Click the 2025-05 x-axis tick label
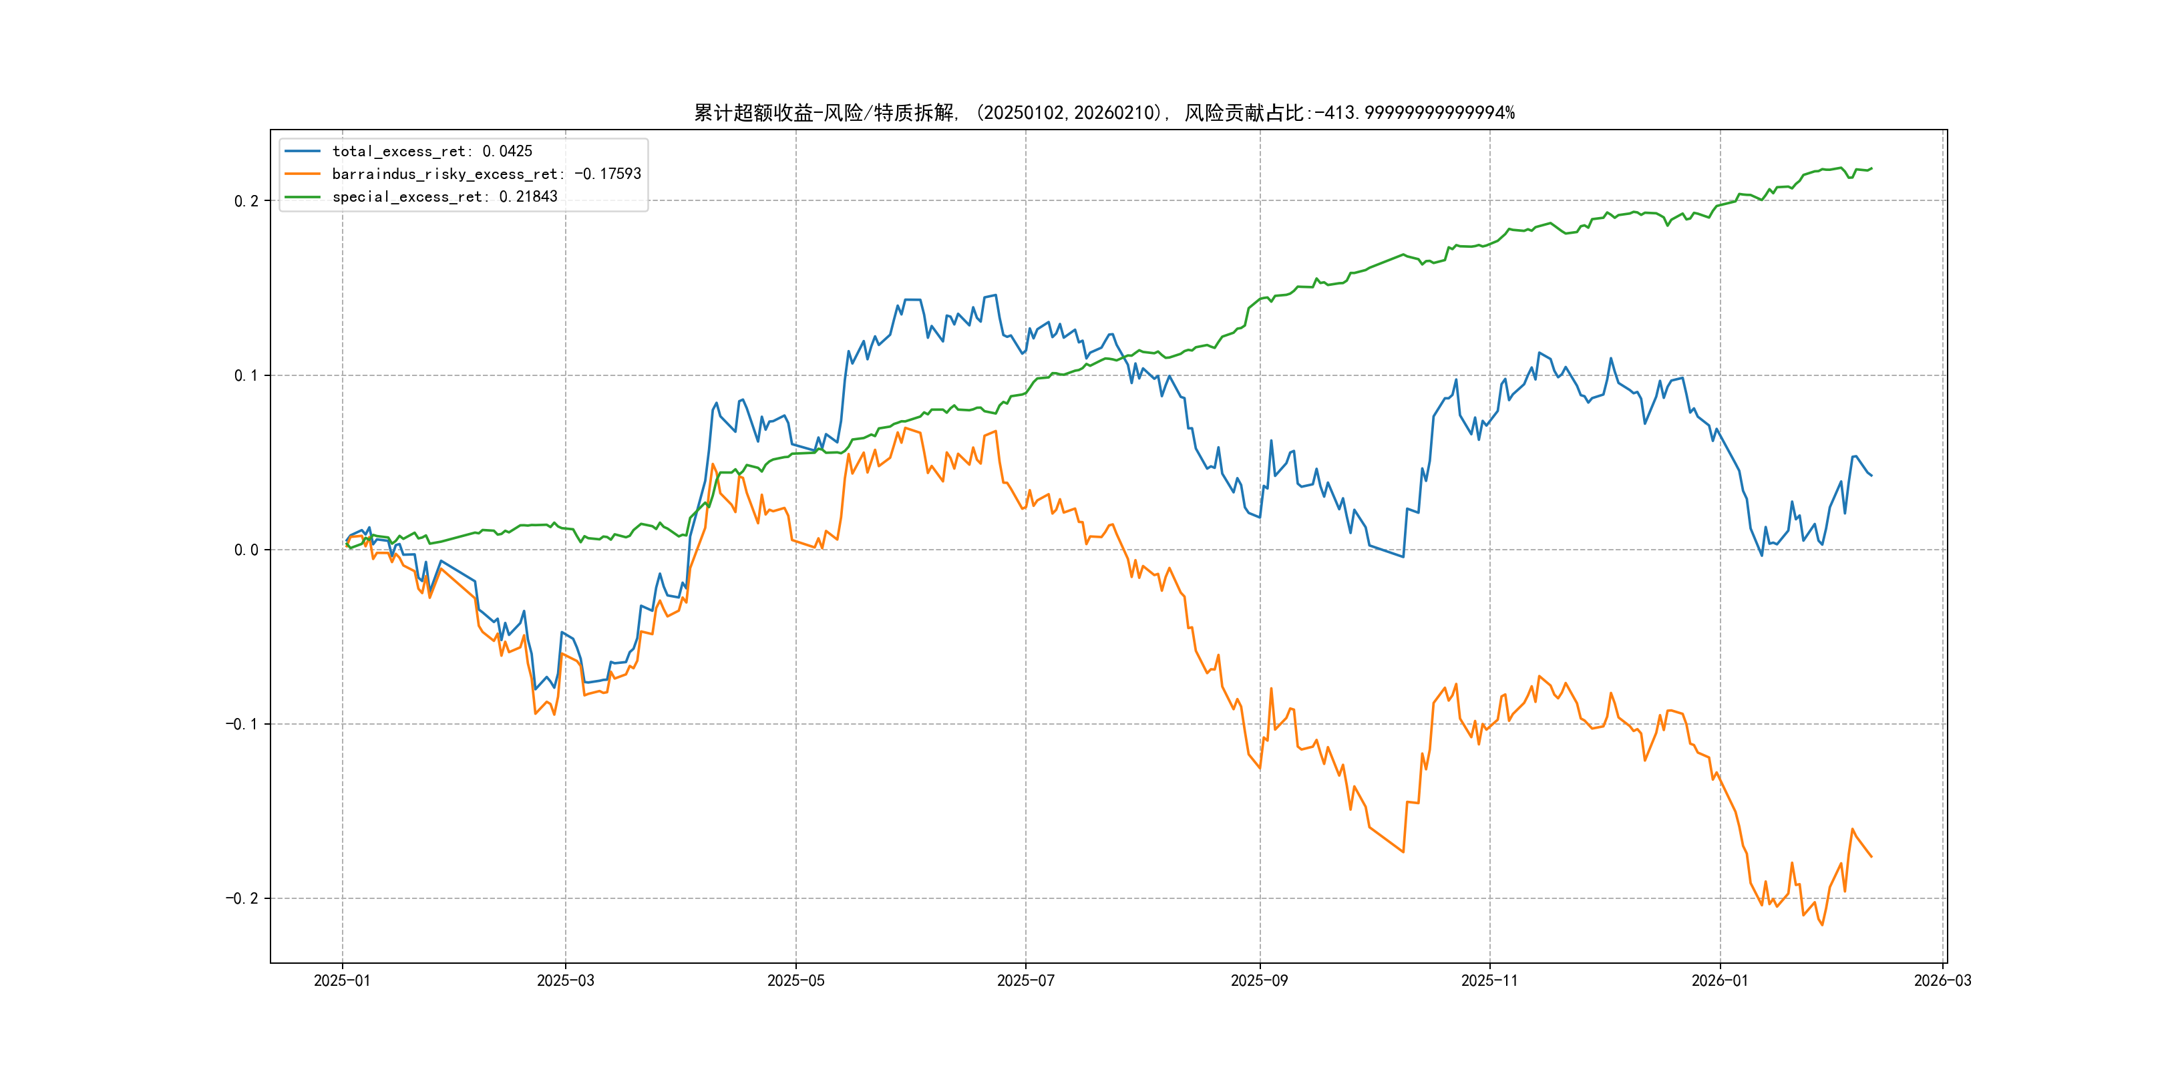Screen dimensions: 2164x1082 click(x=795, y=980)
